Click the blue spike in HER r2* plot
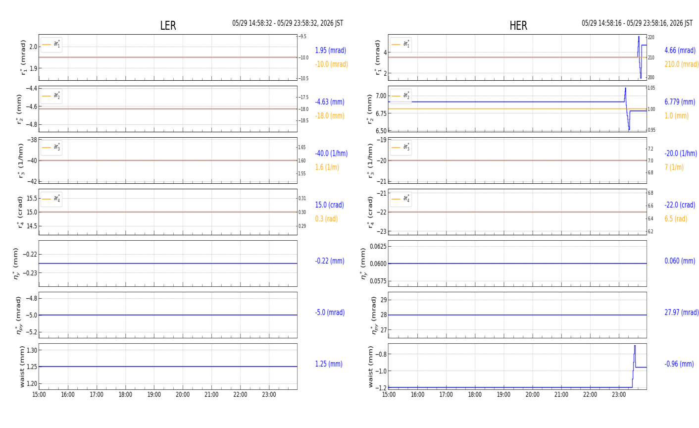 click(x=627, y=109)
